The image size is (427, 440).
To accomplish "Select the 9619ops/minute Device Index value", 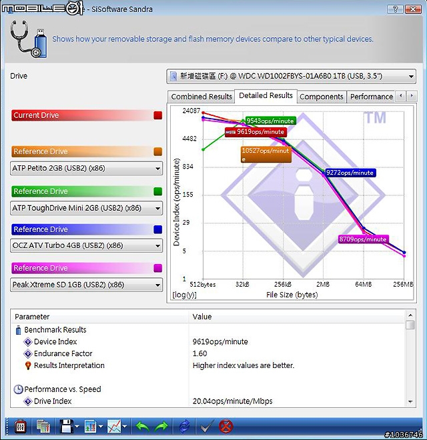I will 220,342.
